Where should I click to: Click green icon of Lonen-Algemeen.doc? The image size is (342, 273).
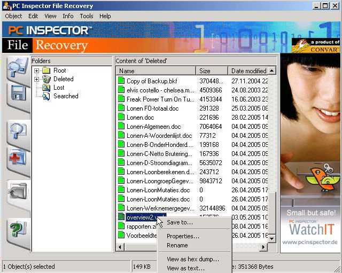point(121,126)
